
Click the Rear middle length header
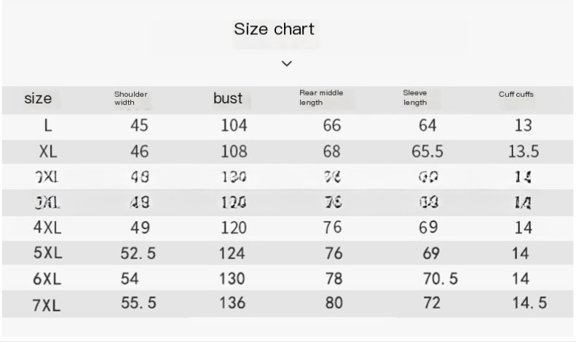(x=321, y=98)
